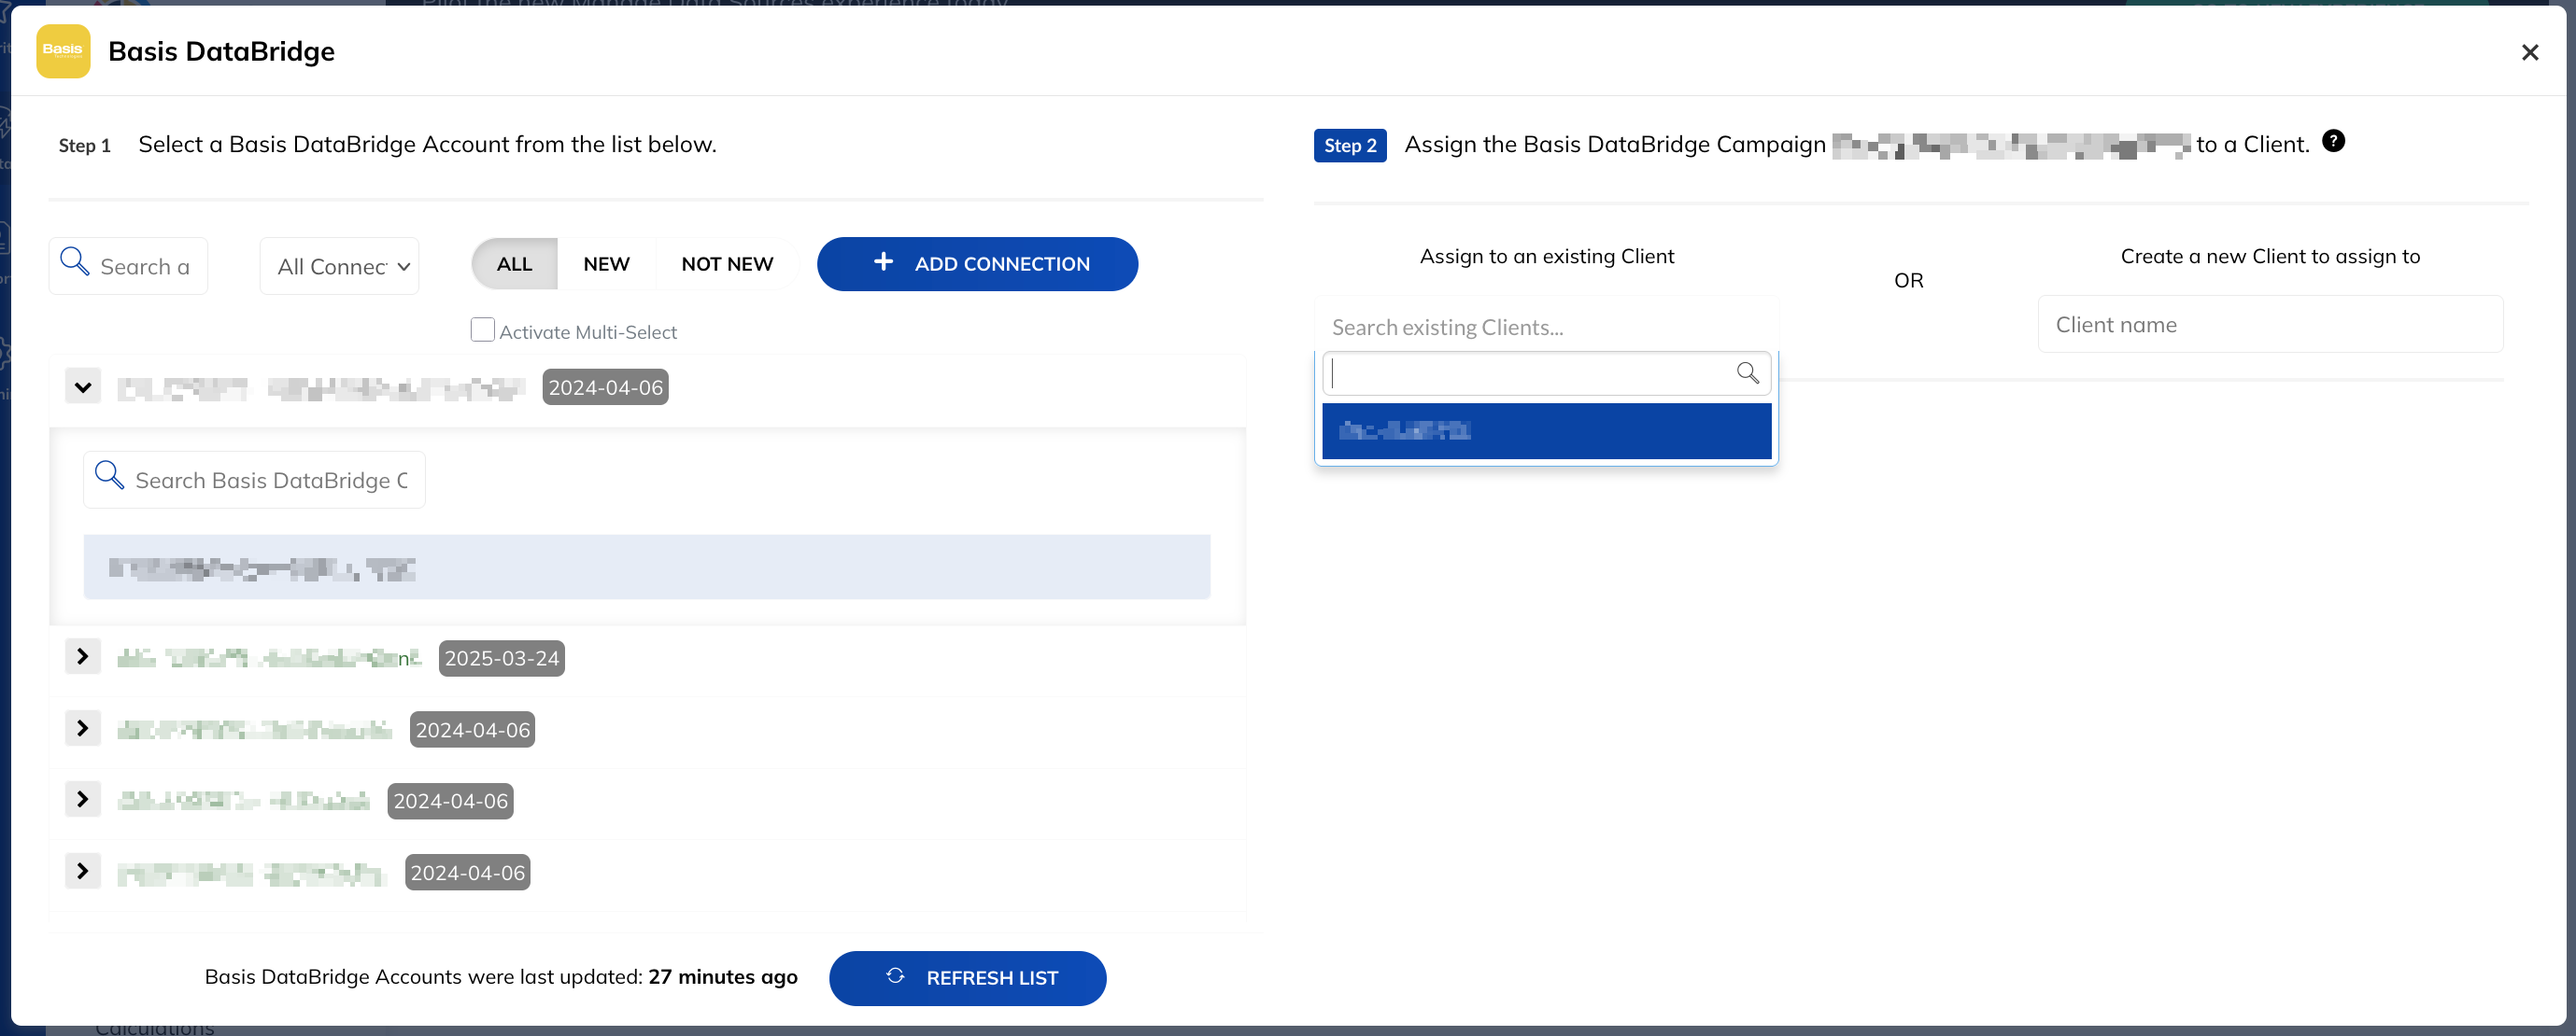This screenshot has width=2576, height=1036.
Task: Expand the account row third from the top
Action: pos(83,728)
